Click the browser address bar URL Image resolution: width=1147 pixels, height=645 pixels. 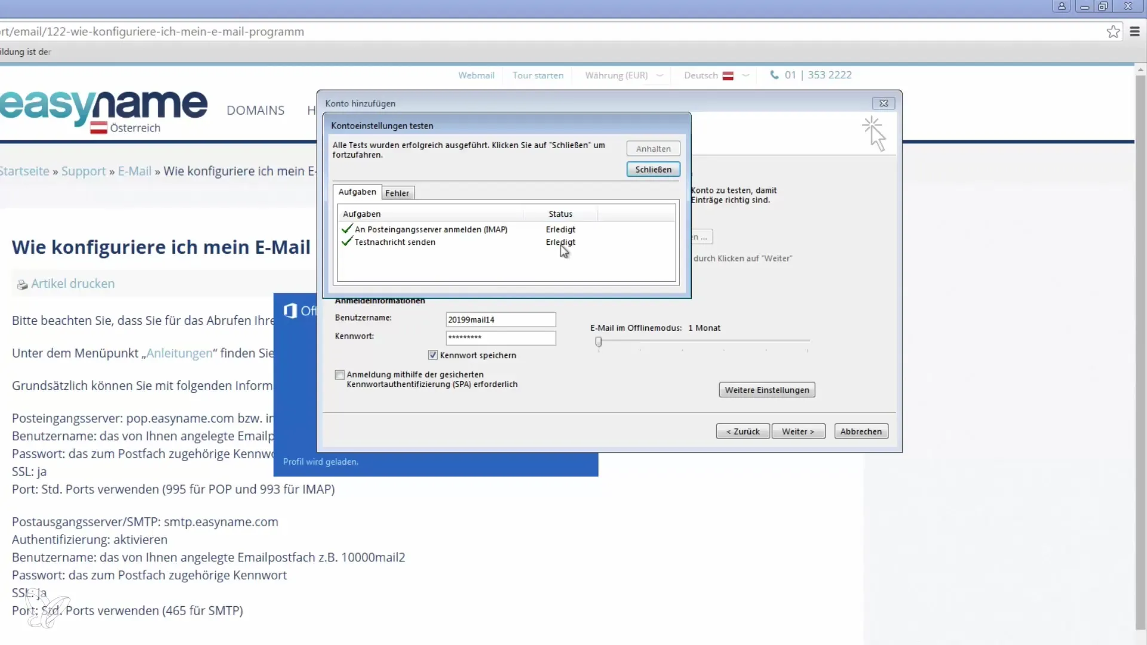pyautogui.click(x=152, y=32)
